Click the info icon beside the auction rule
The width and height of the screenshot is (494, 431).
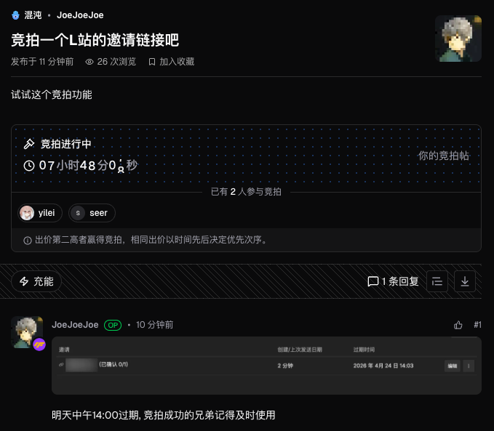(x=28, y=241)
